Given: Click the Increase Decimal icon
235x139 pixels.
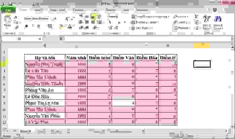Looking at the screenshot, I should 110,28.
